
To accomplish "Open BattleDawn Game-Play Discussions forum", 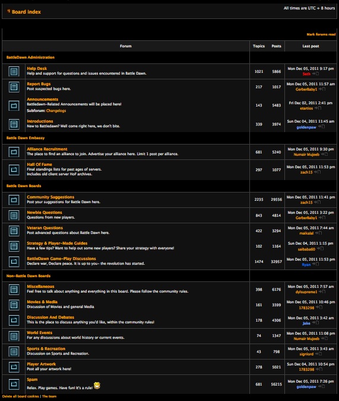I will tap(61, 259).
